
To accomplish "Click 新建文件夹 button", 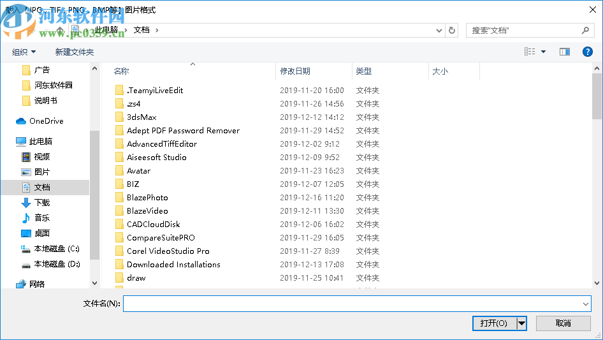I will click(74, 52).
